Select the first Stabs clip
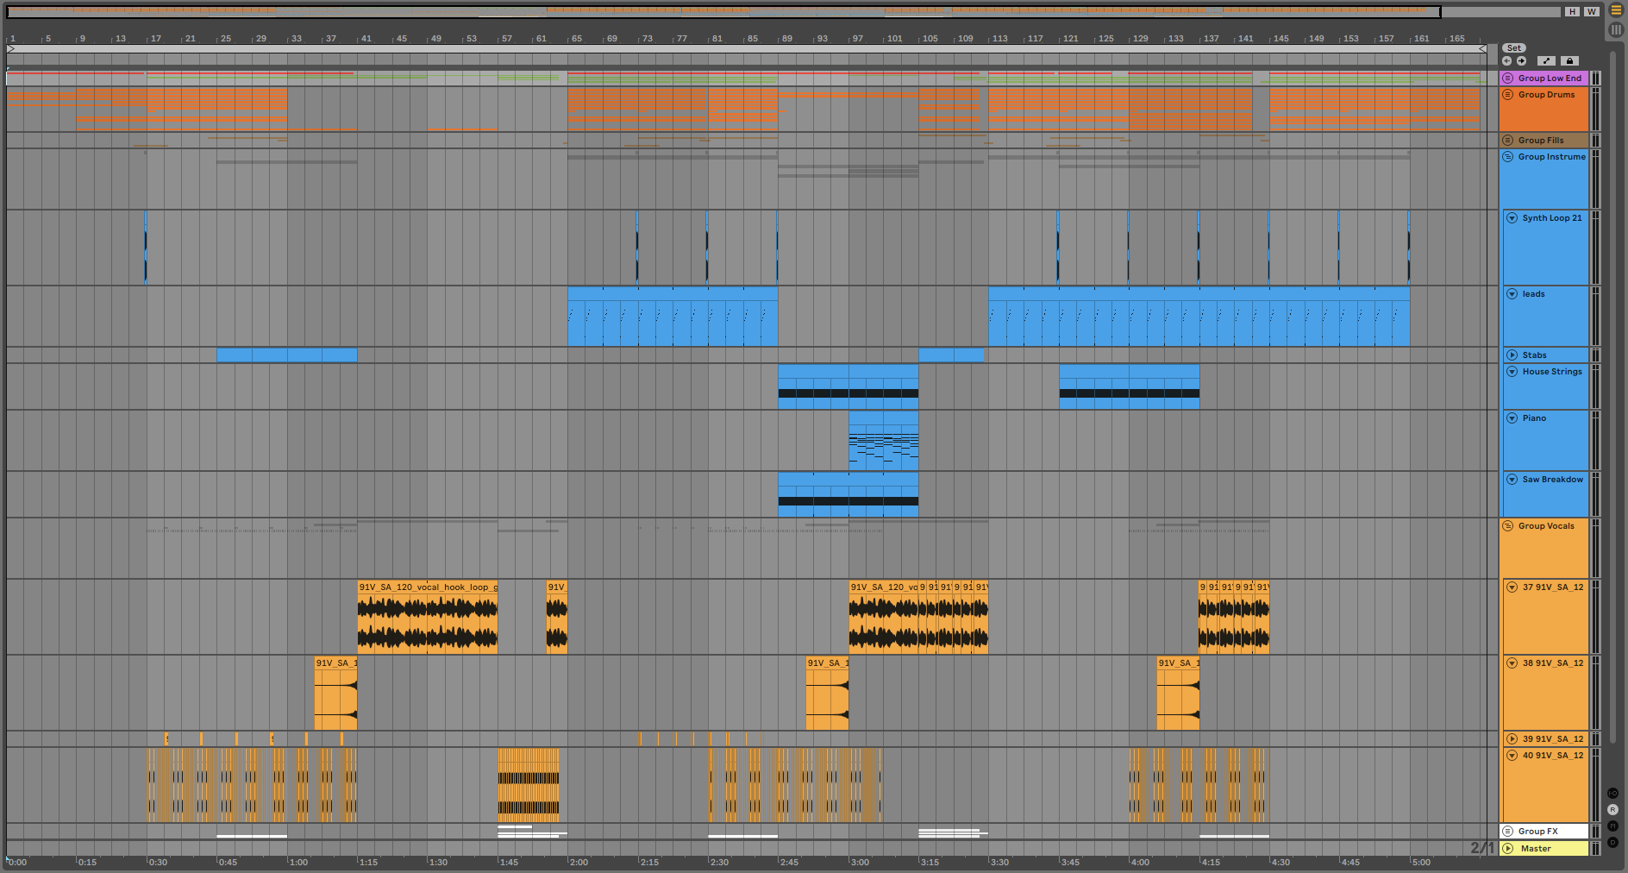The height and width of the screenshot is (873, 1628). [287, 355]
